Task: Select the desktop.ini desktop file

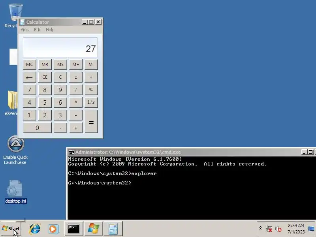Action: pyautogui.click(x=15, y=192)
